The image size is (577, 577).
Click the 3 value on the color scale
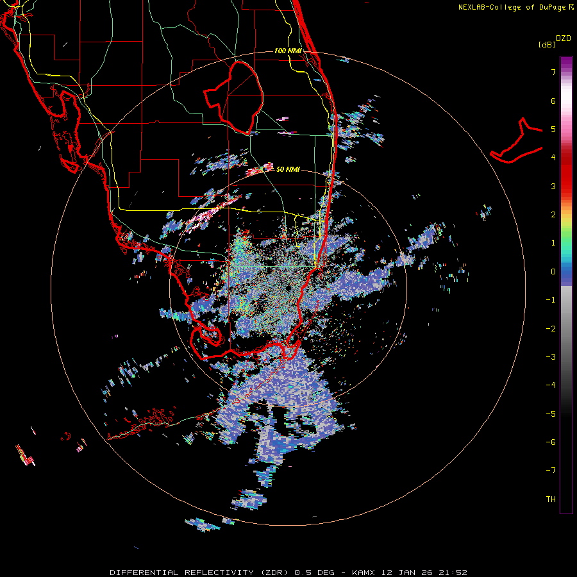553,186
